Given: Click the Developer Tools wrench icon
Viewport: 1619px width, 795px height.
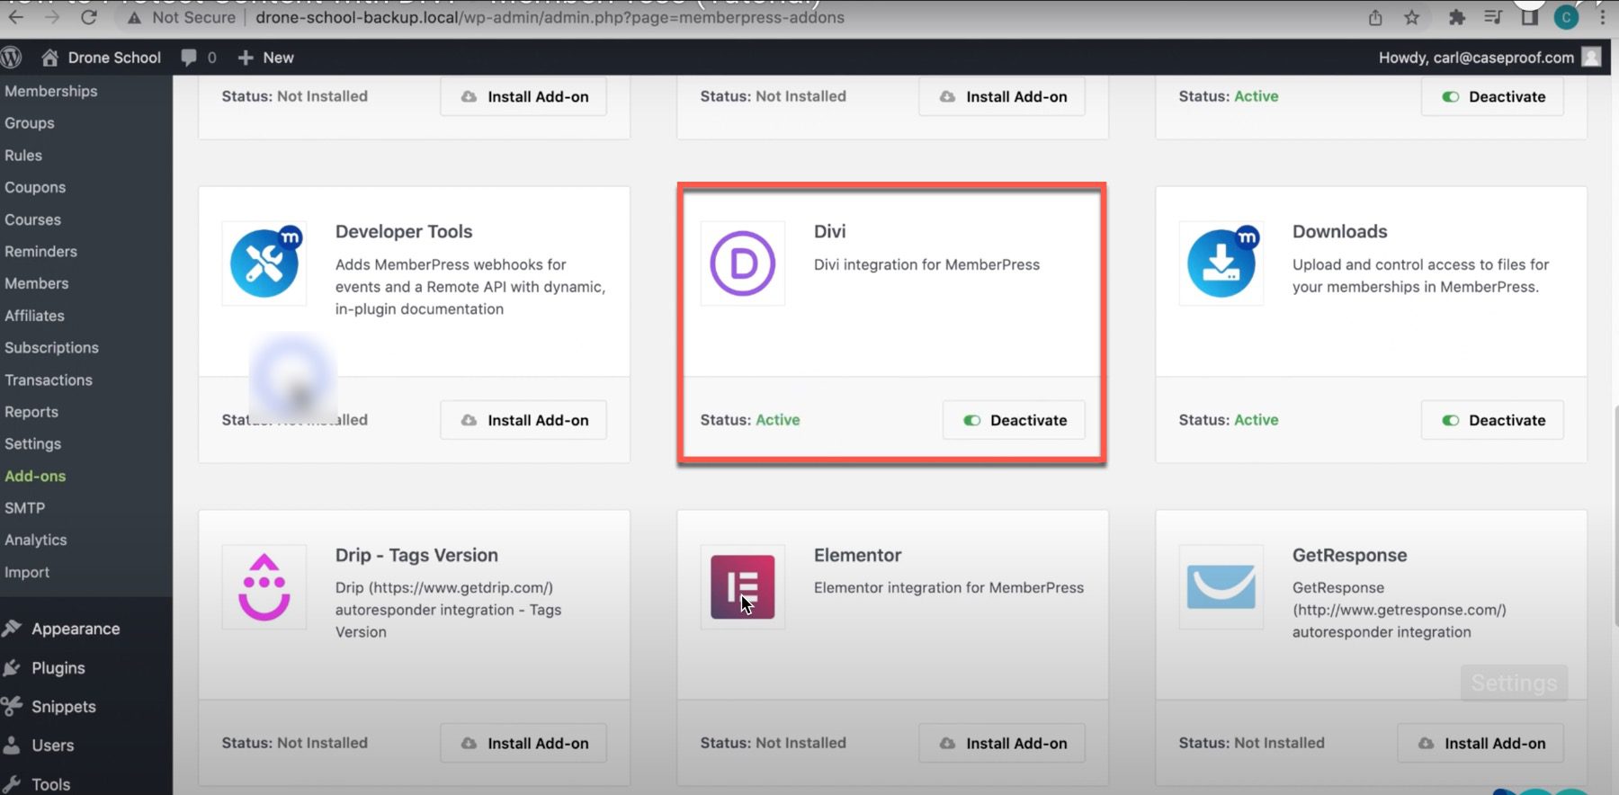Looking at the screenshot, I should click(x=264, y=264).
